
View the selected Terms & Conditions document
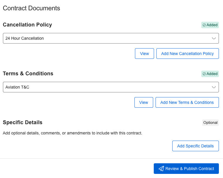tap(143, 102)
